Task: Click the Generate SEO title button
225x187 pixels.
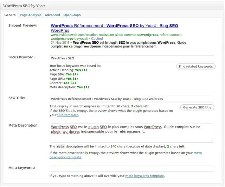Action: coord(197,107)
